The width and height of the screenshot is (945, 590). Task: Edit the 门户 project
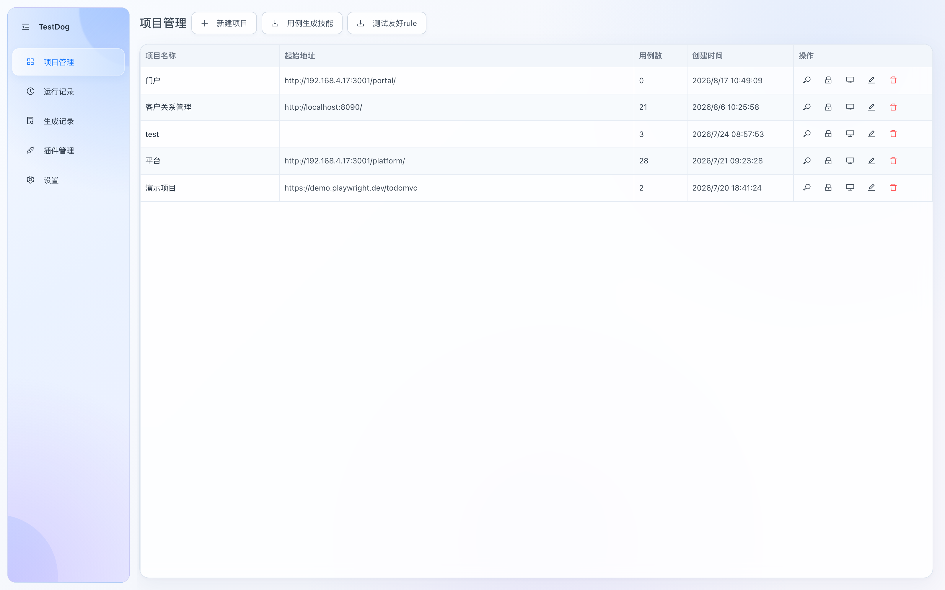click(871, 80)
